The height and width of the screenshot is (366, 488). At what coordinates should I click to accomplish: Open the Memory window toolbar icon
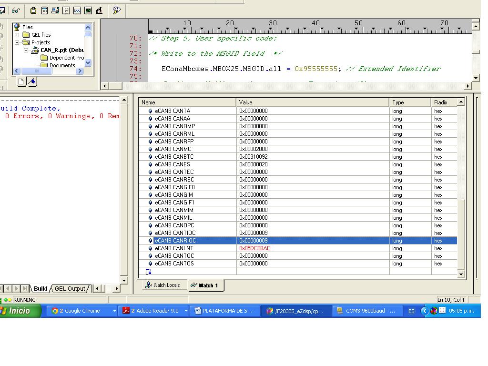(x=45, y=10)
